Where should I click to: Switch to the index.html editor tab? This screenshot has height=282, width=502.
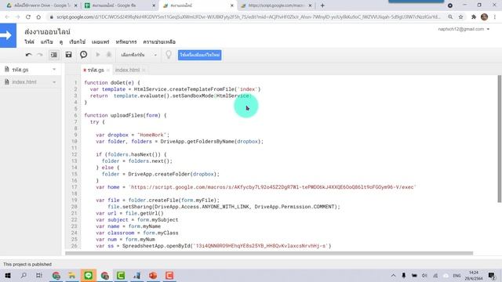pyautogui.click(x=127, y=70)
